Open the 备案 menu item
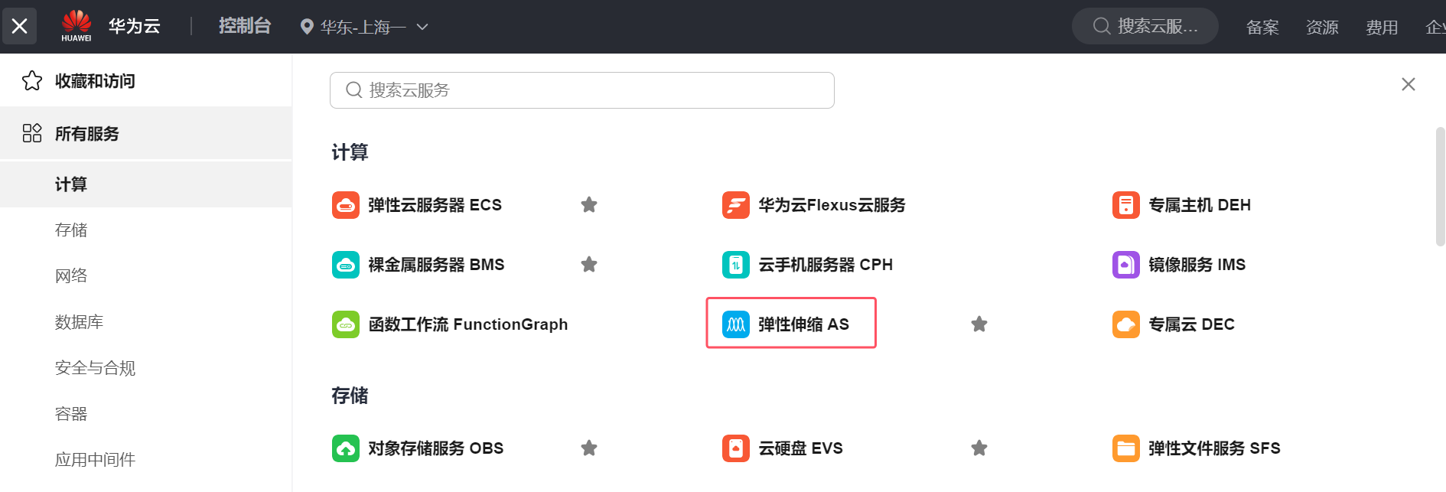The width and height of the screenshot is (1446, 492). point(1262,28)
